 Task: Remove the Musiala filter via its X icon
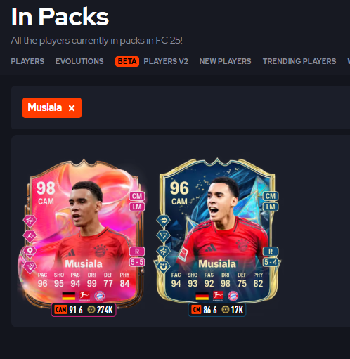72,108
